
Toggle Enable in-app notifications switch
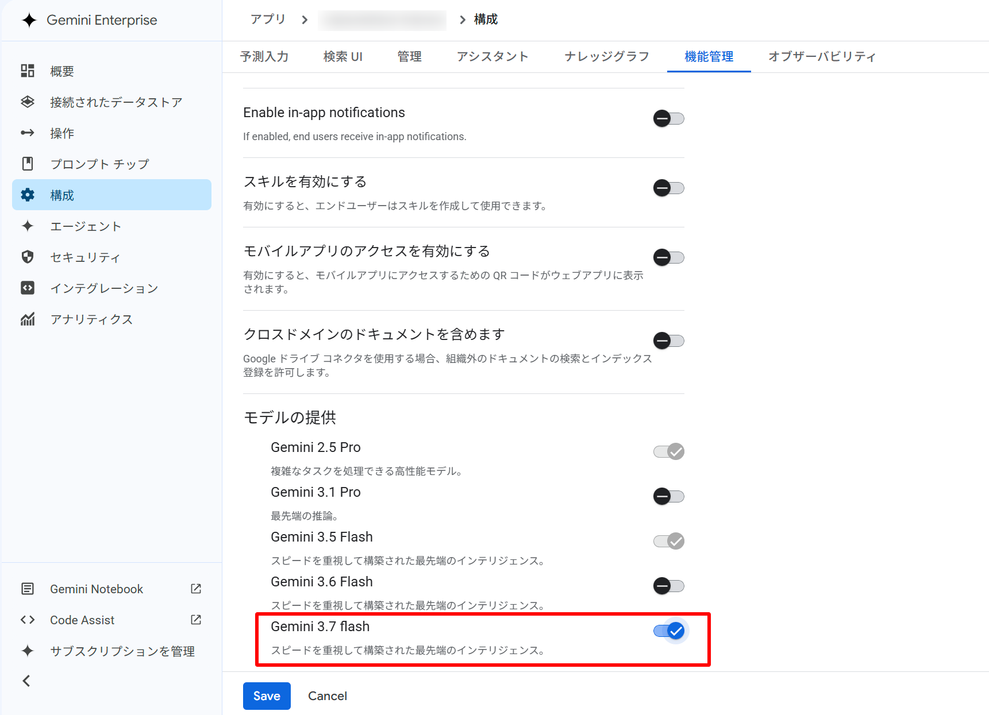pyautogui.click(x=668, y=119)
